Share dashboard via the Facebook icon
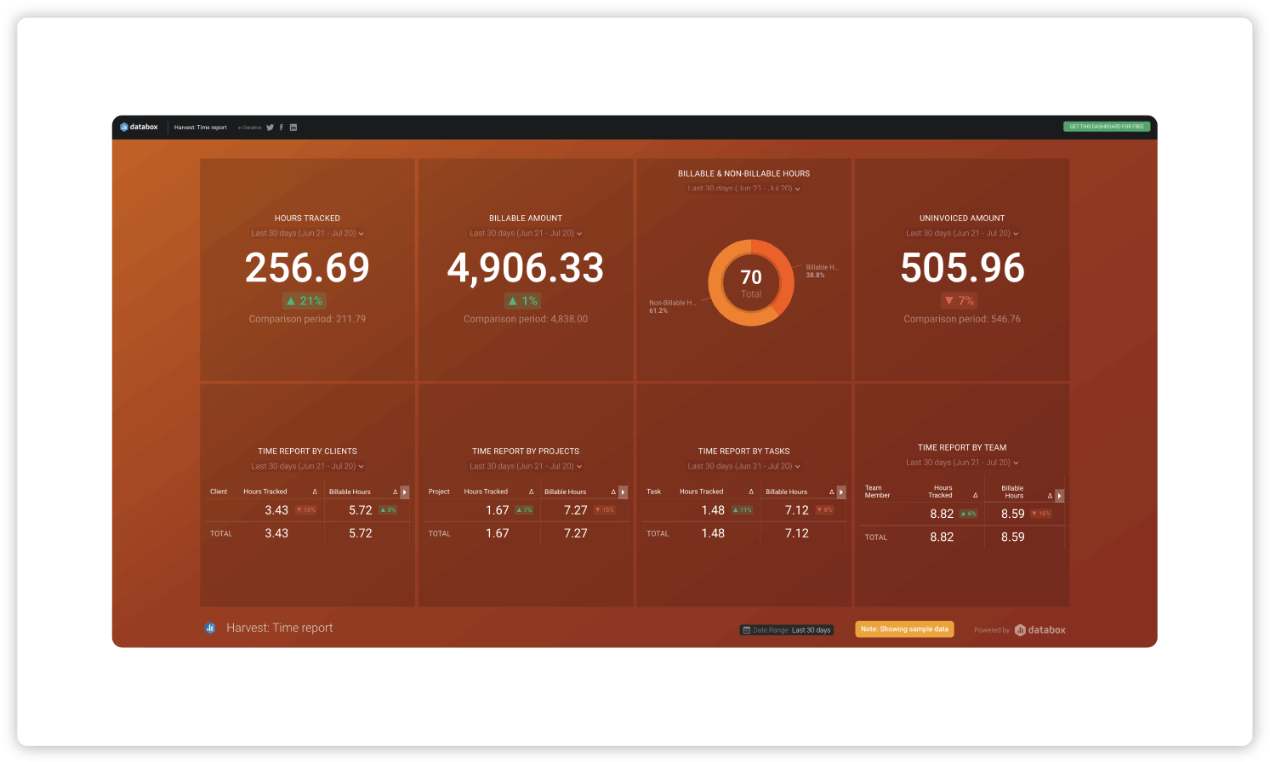1270x762 pixels. 282,128
